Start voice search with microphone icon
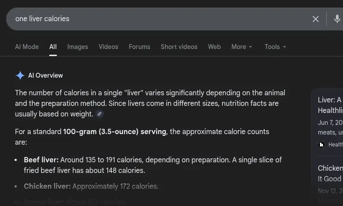This screenshot has width=343, height=206. pyautogui.click(x=337, y=19)
